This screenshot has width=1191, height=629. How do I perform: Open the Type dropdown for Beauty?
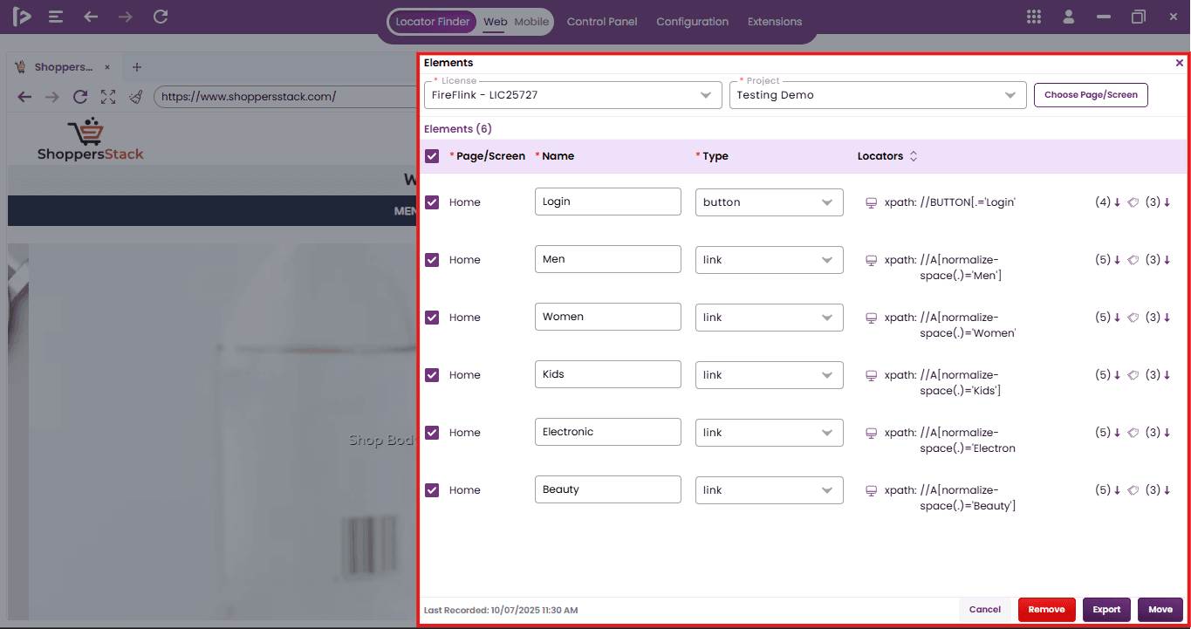point(770,490)
